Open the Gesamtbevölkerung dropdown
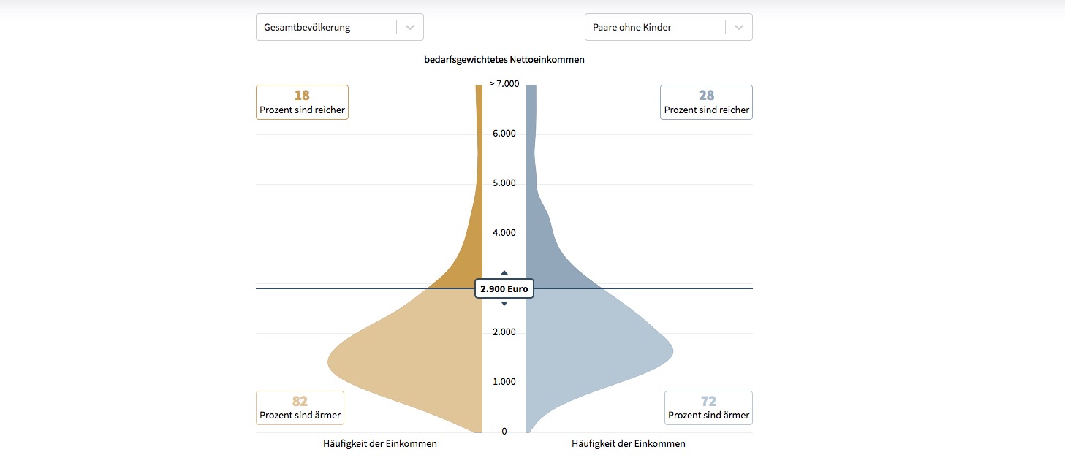The image size is (1065, 463). (325, 27)
